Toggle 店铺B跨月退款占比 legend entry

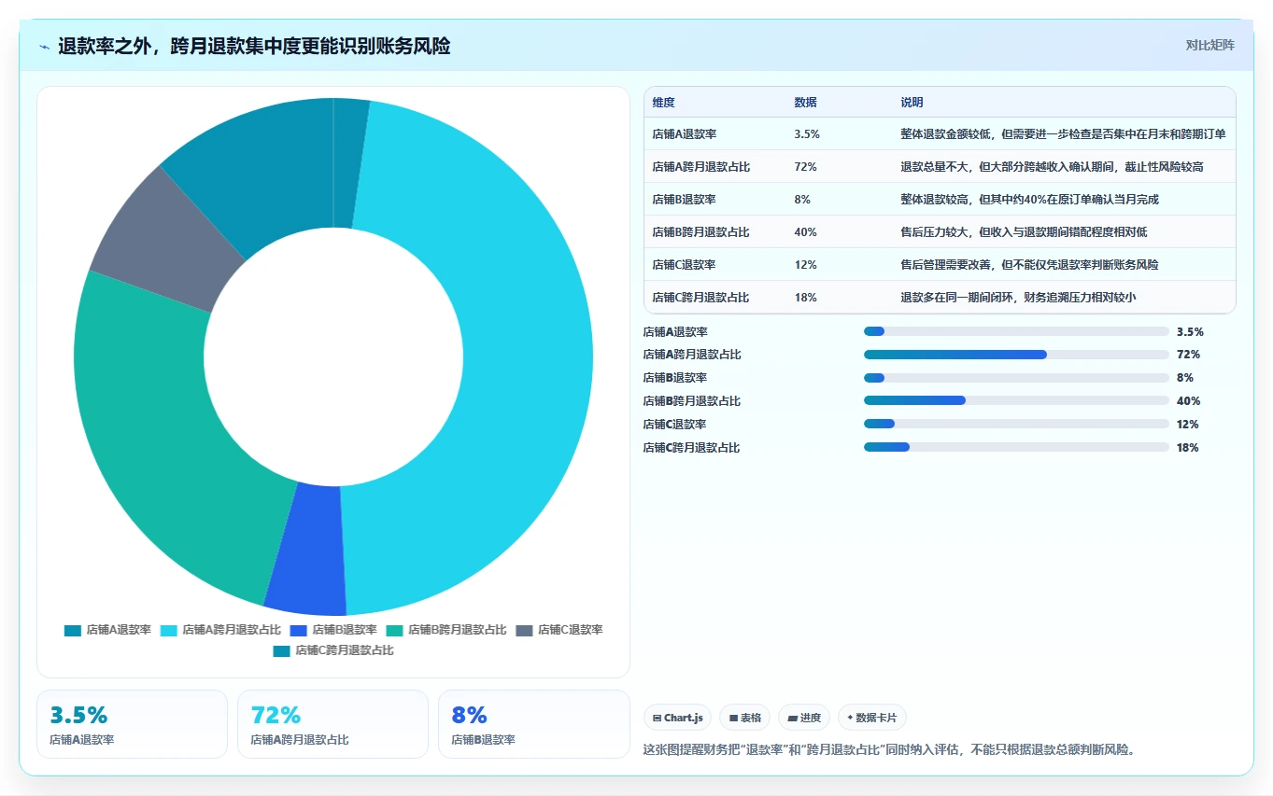click(446, 630)
